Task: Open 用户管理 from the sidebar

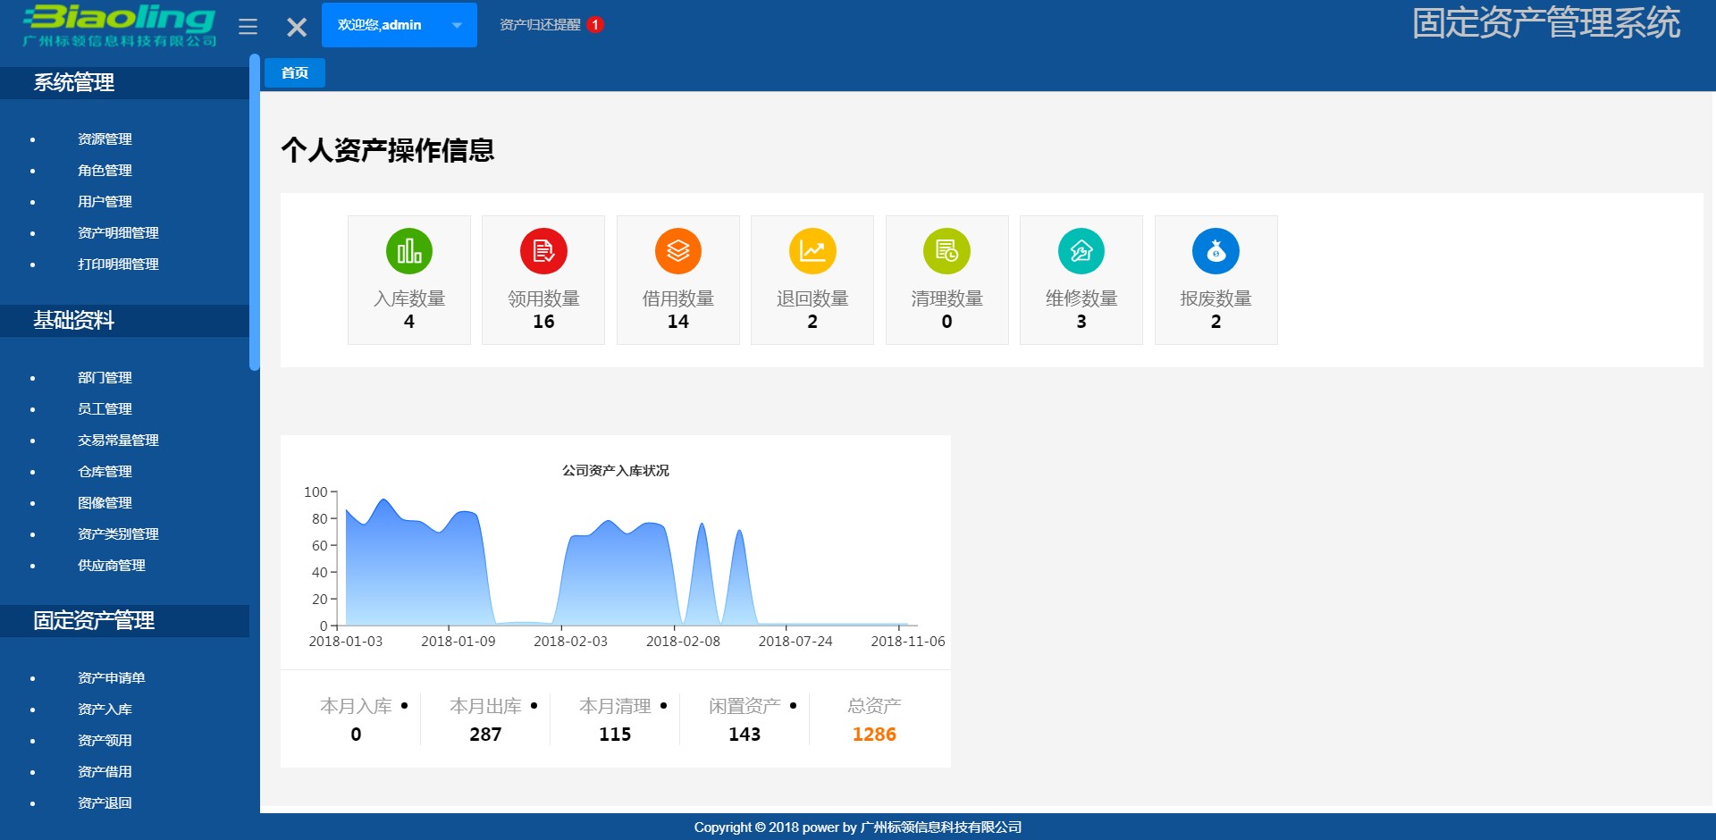Action: [x=104, y=201]
